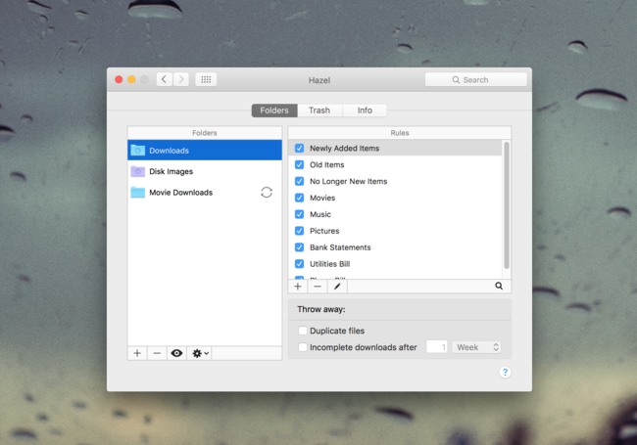Select the Pictures rule text
Viewport: 637px width, 445px height.
(324, 231)
